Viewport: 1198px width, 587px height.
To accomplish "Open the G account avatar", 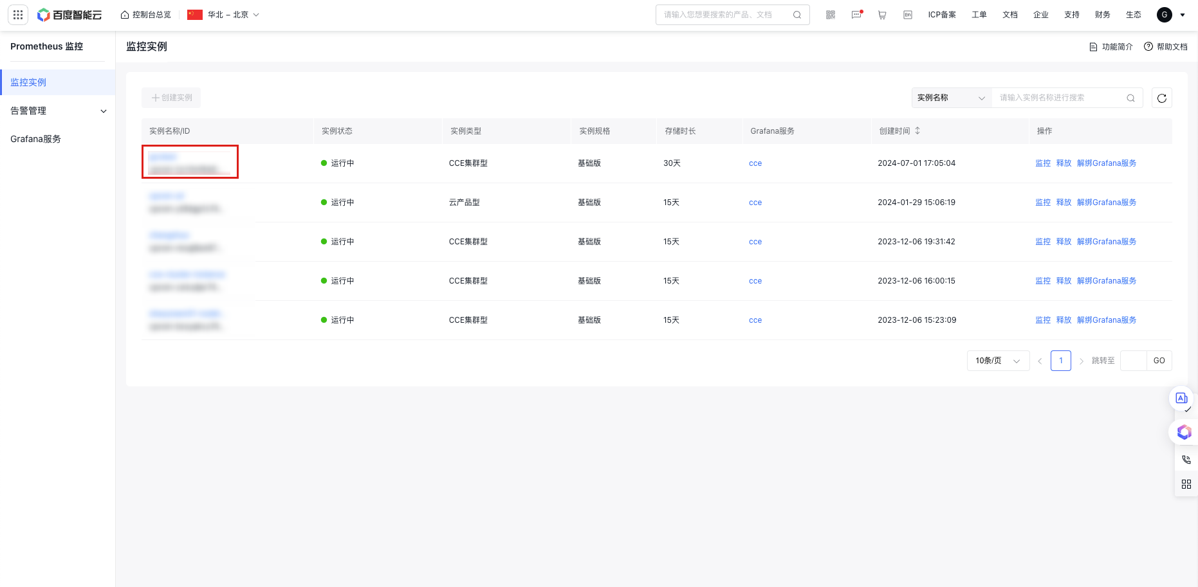I will pos(1165,15).
